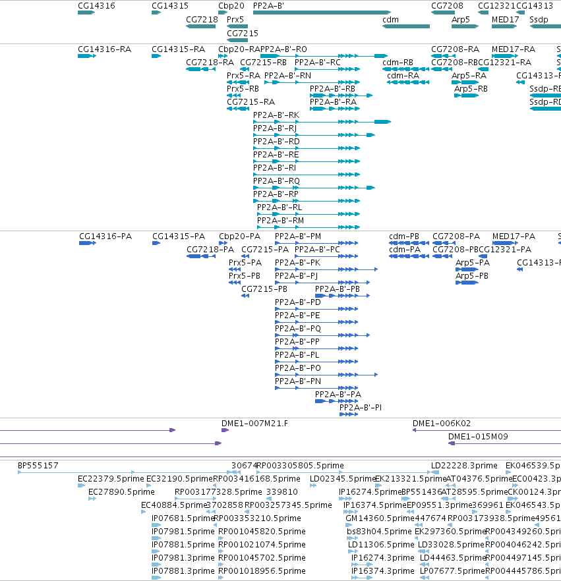Select the CG14316-PA protein label
This screenshot has height=581, width=561.
click(x=105, y=236)
